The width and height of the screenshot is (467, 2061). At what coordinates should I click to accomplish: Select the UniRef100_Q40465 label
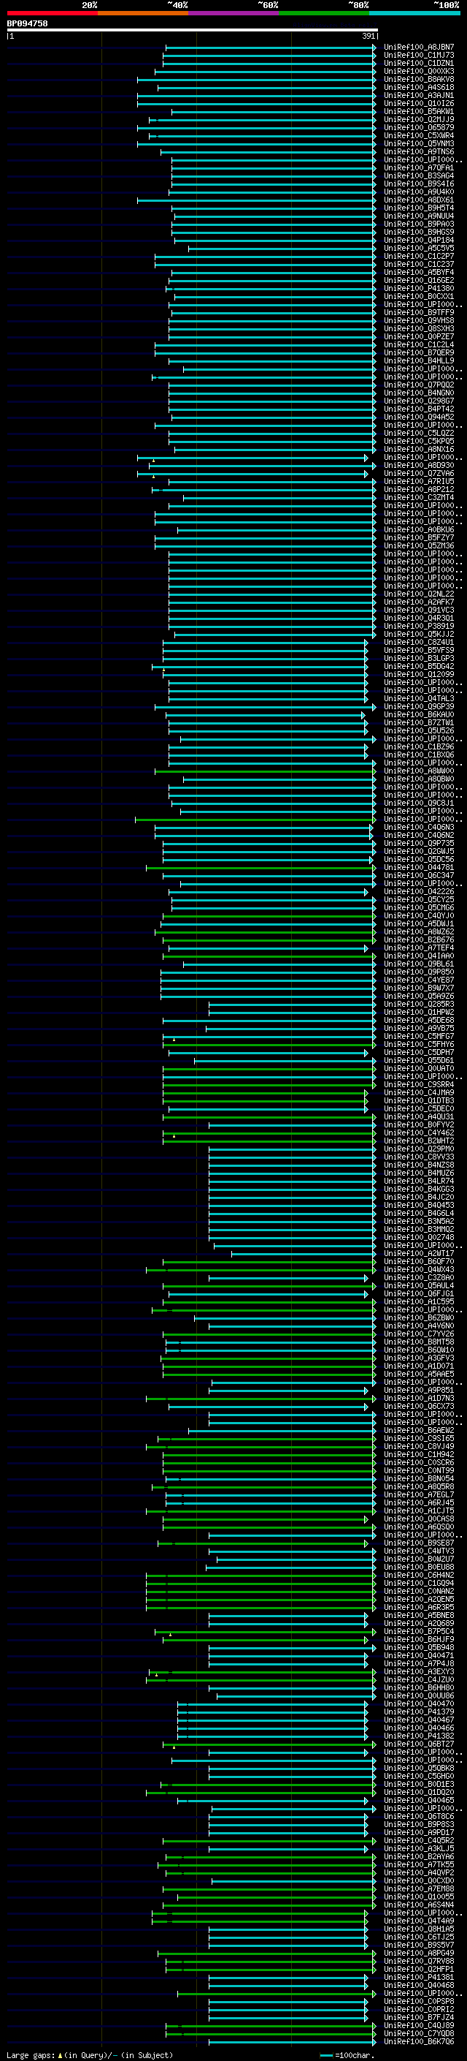pos(419,1800)
